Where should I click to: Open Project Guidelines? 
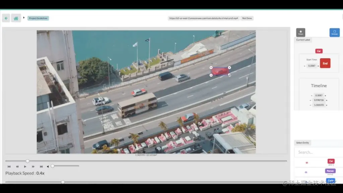point(38,18)
